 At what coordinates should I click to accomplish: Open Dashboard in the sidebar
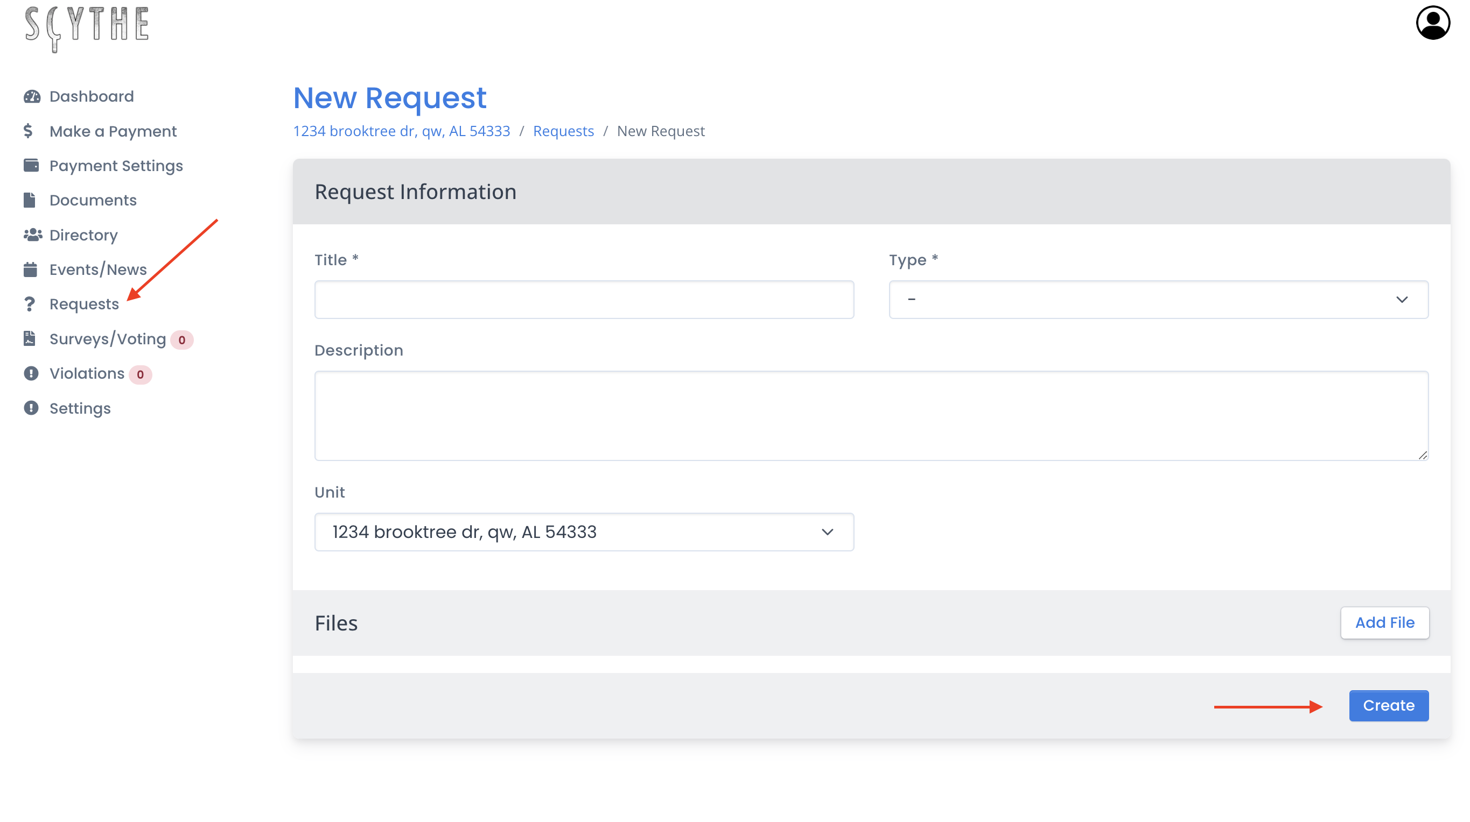pyautogui.click(x=92, y=96)
